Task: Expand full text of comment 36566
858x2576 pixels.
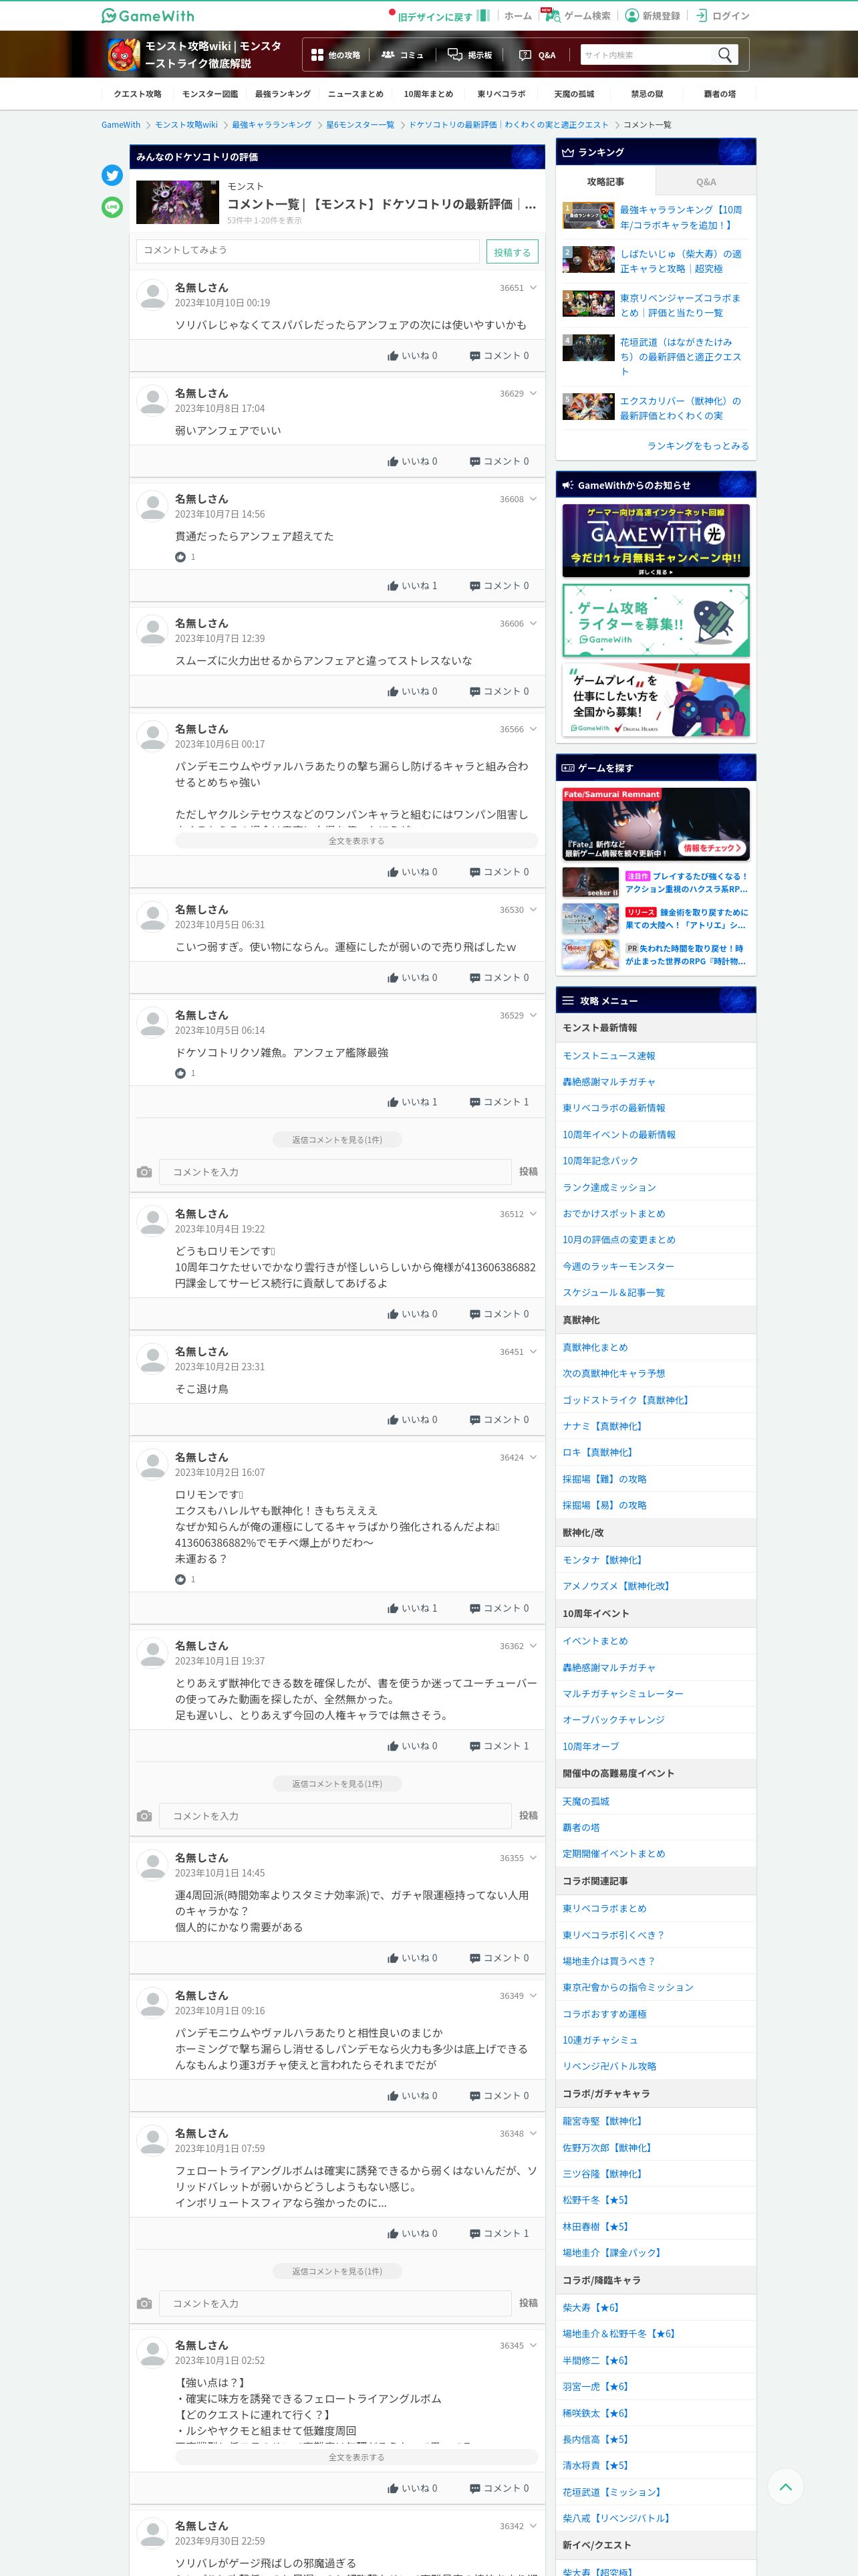Action: point(357,841)
